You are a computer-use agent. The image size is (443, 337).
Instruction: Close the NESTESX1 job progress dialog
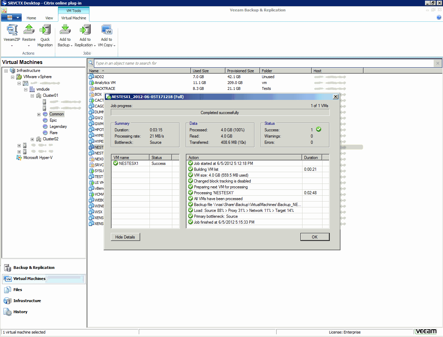coord(335,97)
